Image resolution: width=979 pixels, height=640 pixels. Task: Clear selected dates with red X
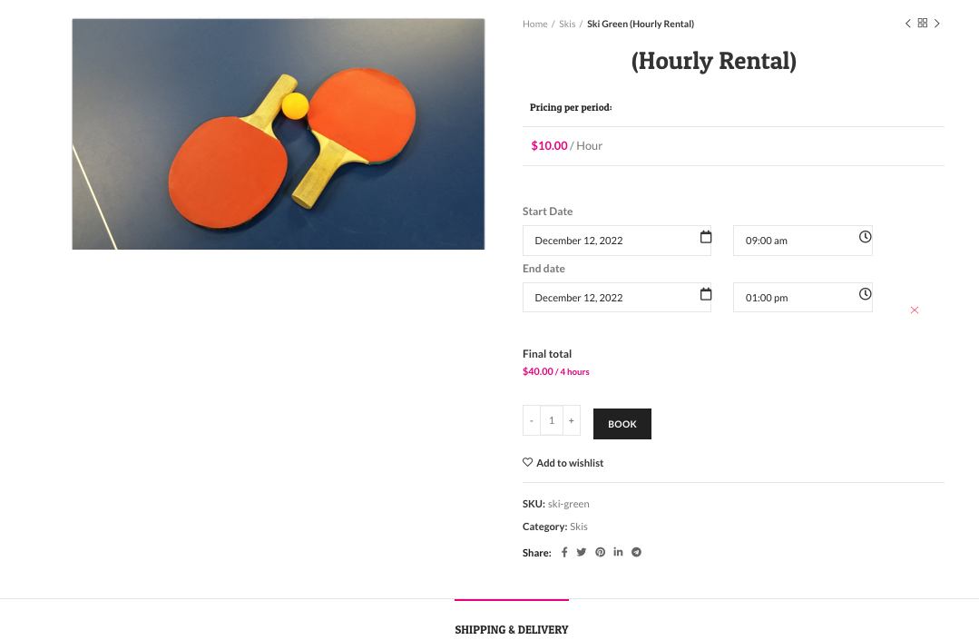point(914,310)
